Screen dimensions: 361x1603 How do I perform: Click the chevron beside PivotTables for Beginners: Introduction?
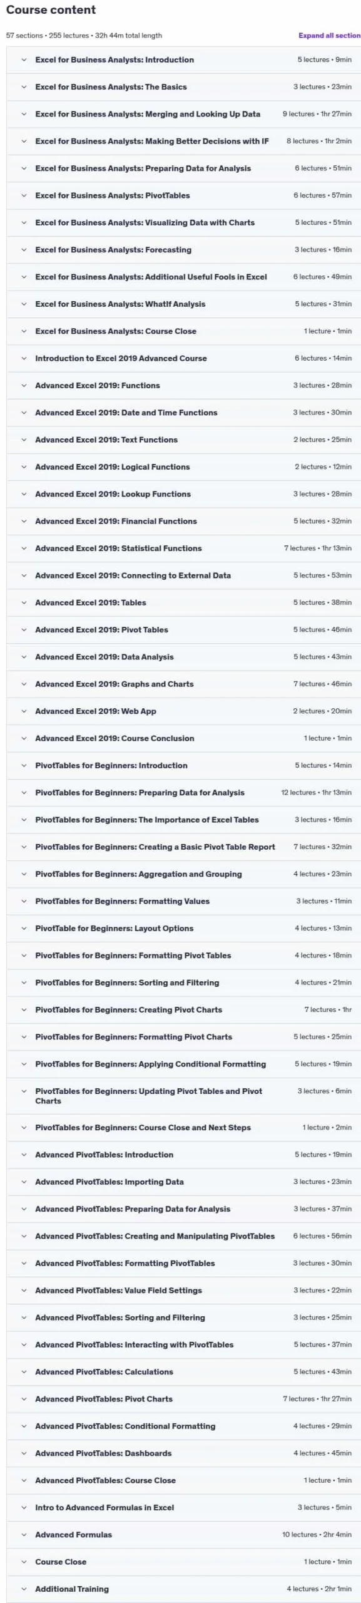point(24,765)
